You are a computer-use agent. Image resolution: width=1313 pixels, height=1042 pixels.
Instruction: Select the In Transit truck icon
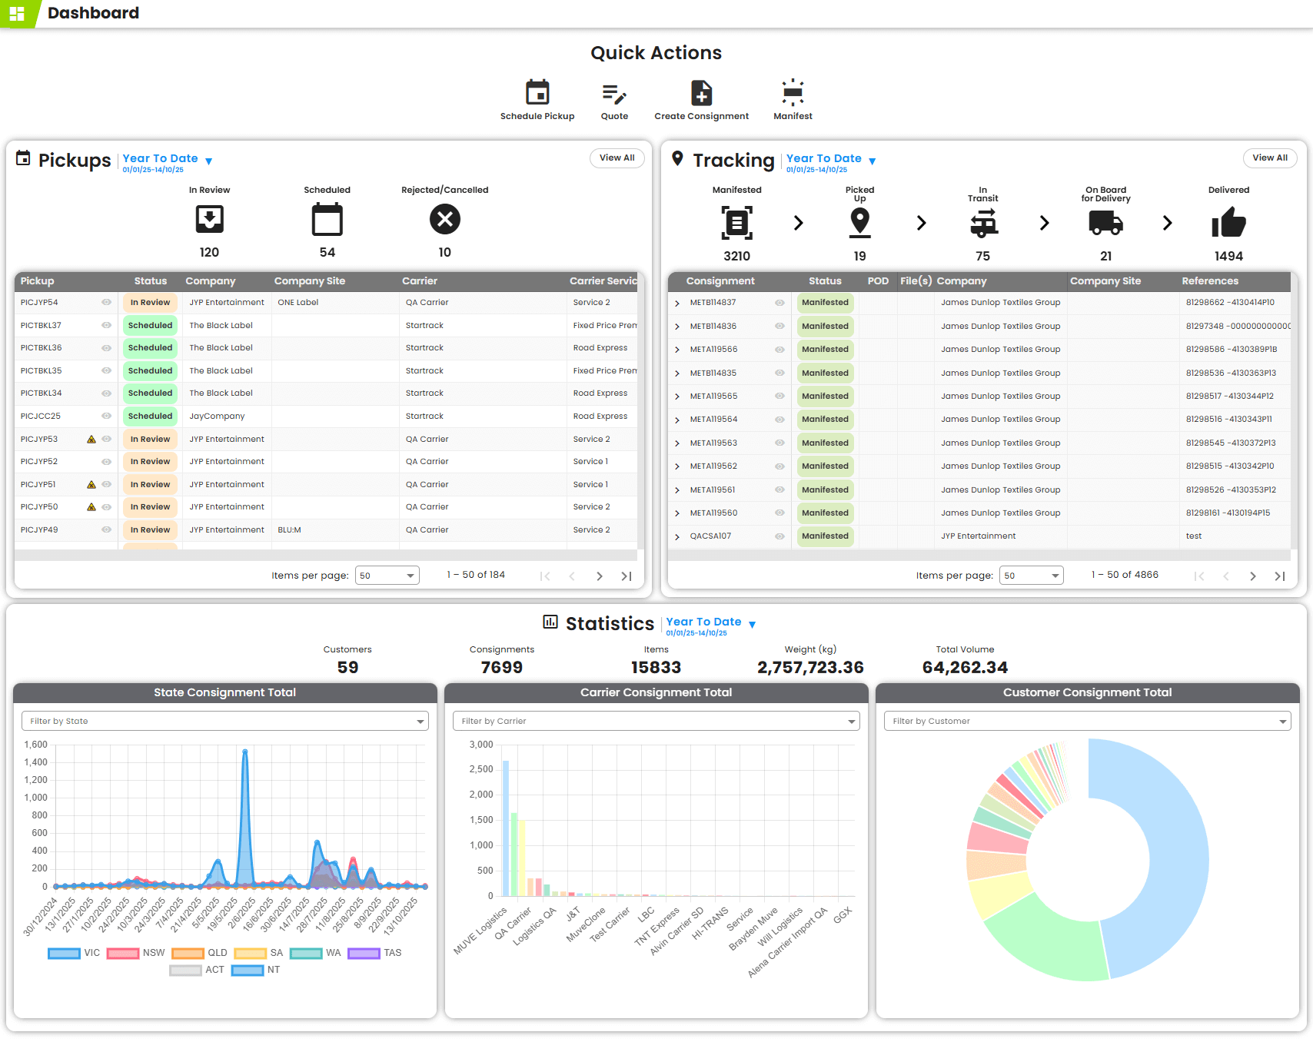[982, 224]
